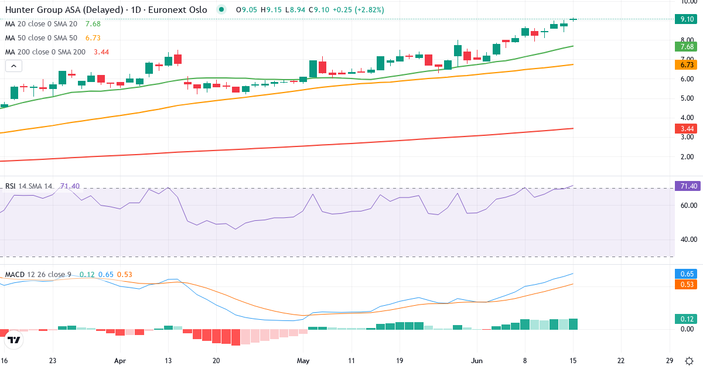Click the 40.00 level on RSI axis
The width and height of the screenshot is (703, 369).
(688, 239)
